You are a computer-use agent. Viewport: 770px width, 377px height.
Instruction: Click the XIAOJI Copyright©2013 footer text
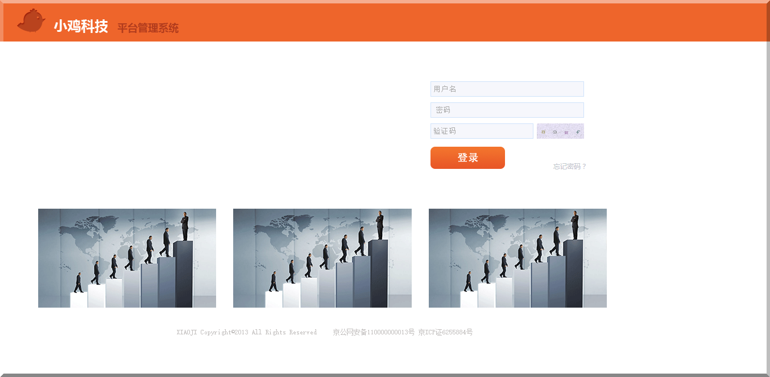click(246, 333)
